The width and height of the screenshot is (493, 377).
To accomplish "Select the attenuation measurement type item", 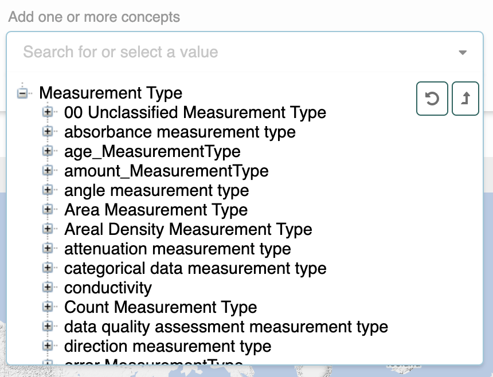I will (x=177, y=249).
